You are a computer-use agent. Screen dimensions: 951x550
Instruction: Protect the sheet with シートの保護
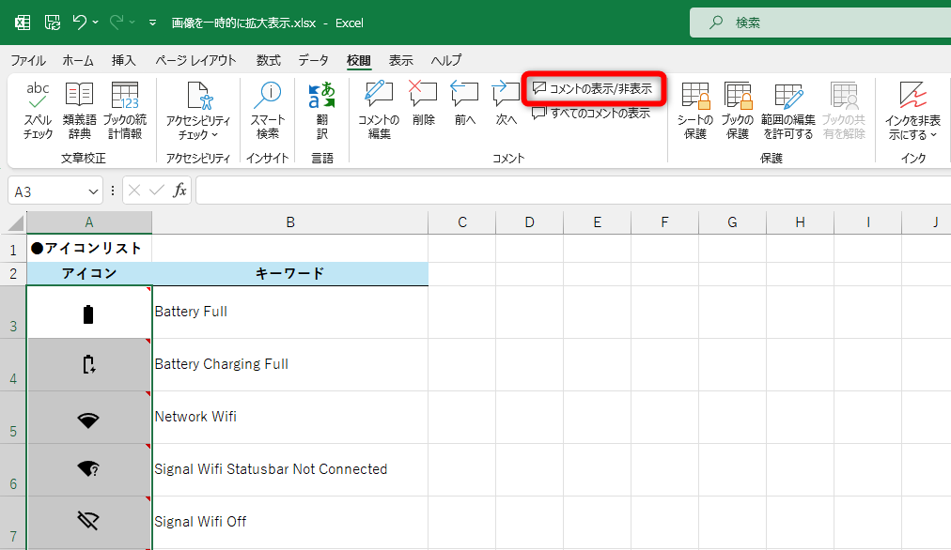[694, 108]
